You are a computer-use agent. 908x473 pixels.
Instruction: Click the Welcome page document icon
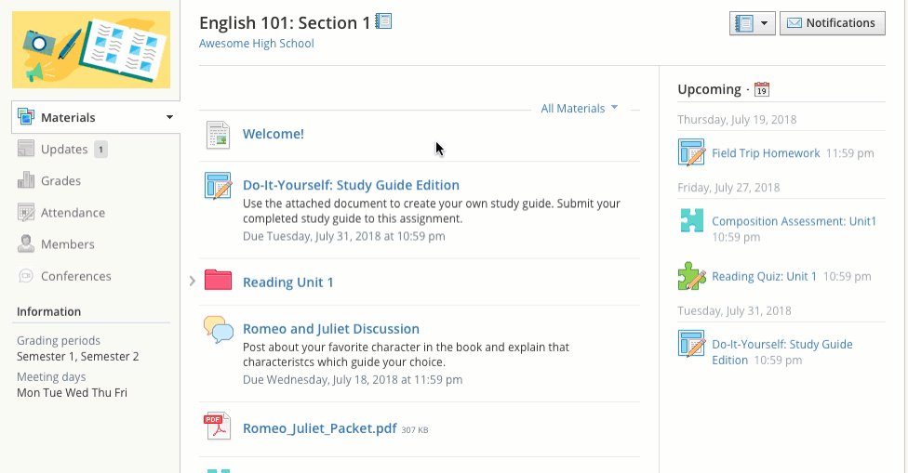218,135
